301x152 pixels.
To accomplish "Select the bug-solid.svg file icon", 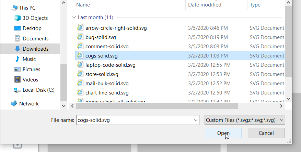I will click(x=80, y=37).
